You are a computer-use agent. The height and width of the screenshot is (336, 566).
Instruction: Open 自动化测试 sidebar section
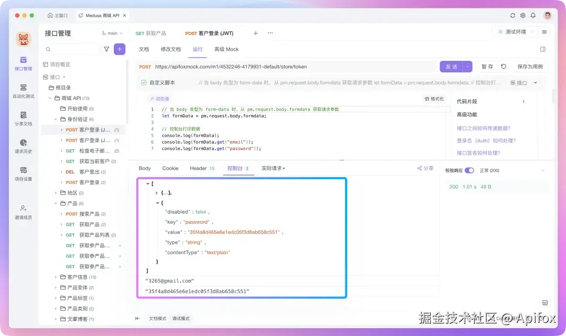[x=23, y=91]
